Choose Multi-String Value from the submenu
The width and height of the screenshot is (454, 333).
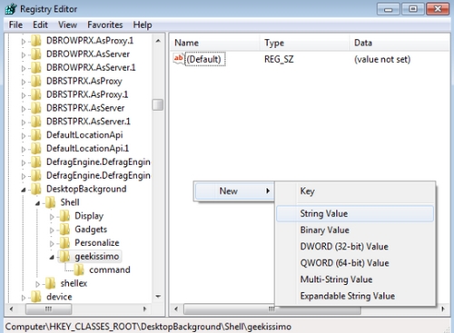coord(355,279)
